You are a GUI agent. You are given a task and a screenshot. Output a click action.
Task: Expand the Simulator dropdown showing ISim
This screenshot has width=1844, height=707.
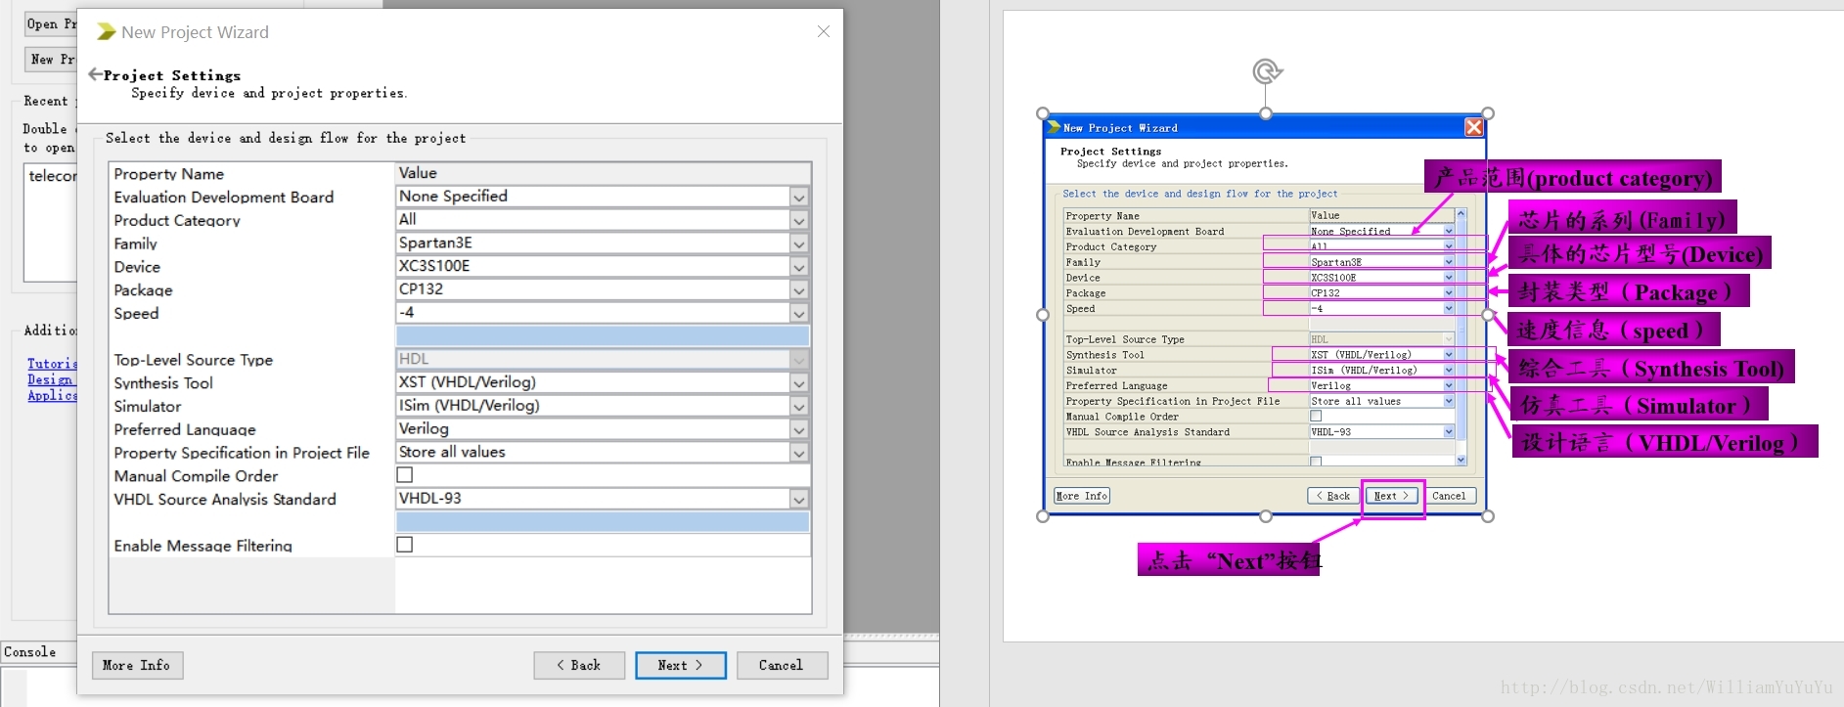tap(799, 406)
